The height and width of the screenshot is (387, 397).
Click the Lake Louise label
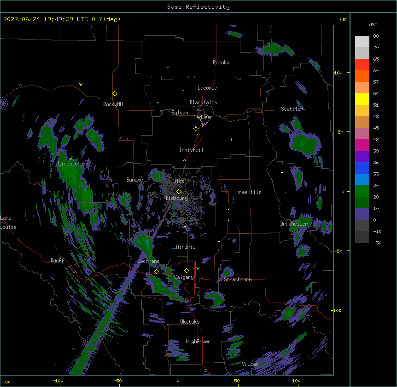[8, 222]
